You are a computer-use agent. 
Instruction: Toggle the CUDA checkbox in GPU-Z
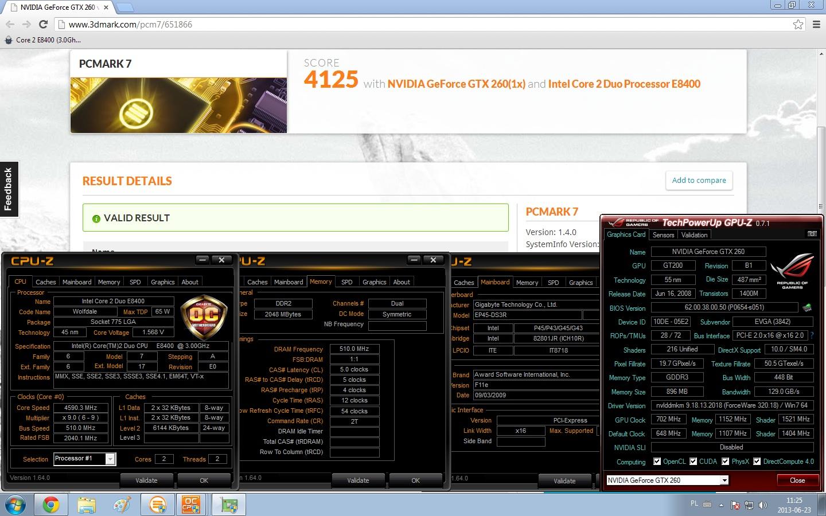point(693,462)
